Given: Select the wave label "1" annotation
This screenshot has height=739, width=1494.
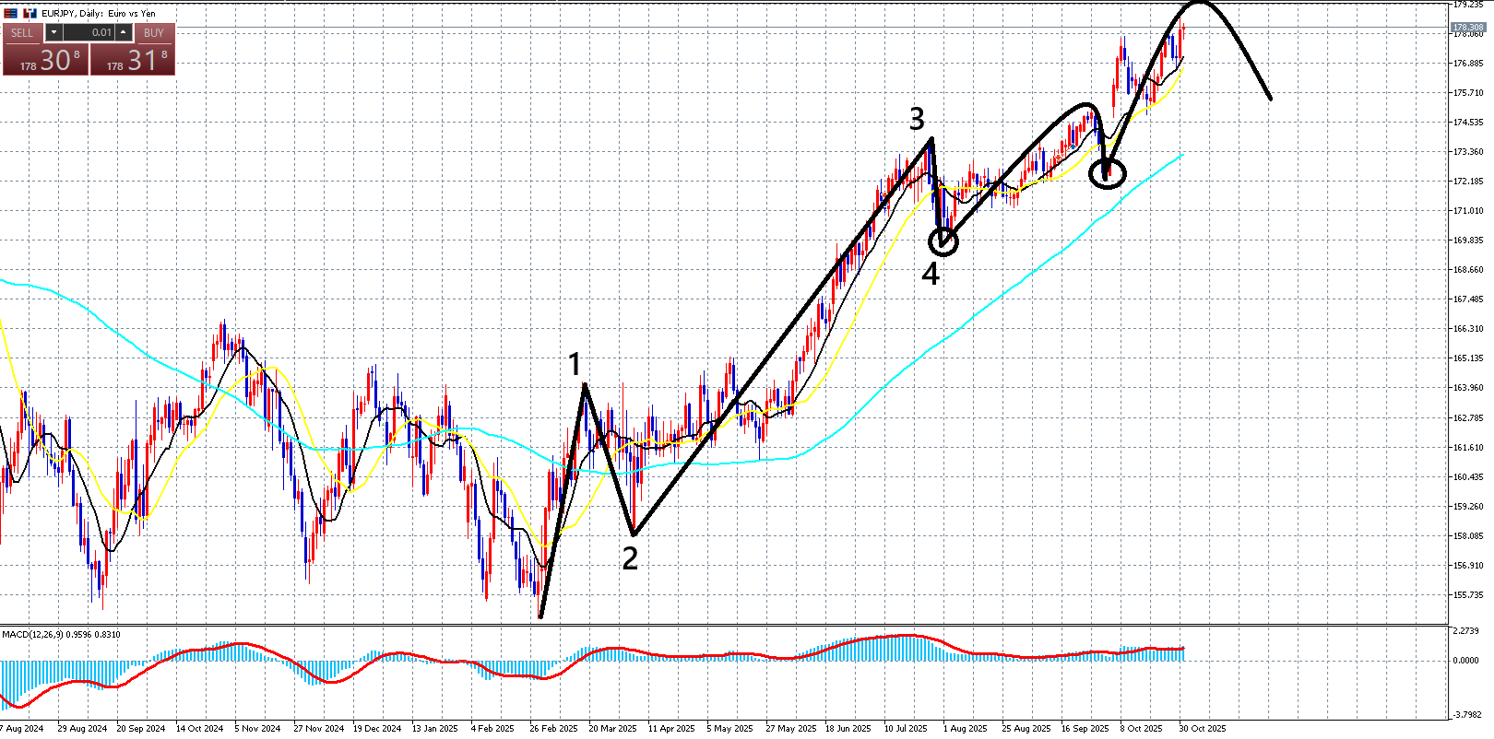Looking at the screenshot, I should click(575, 365).
